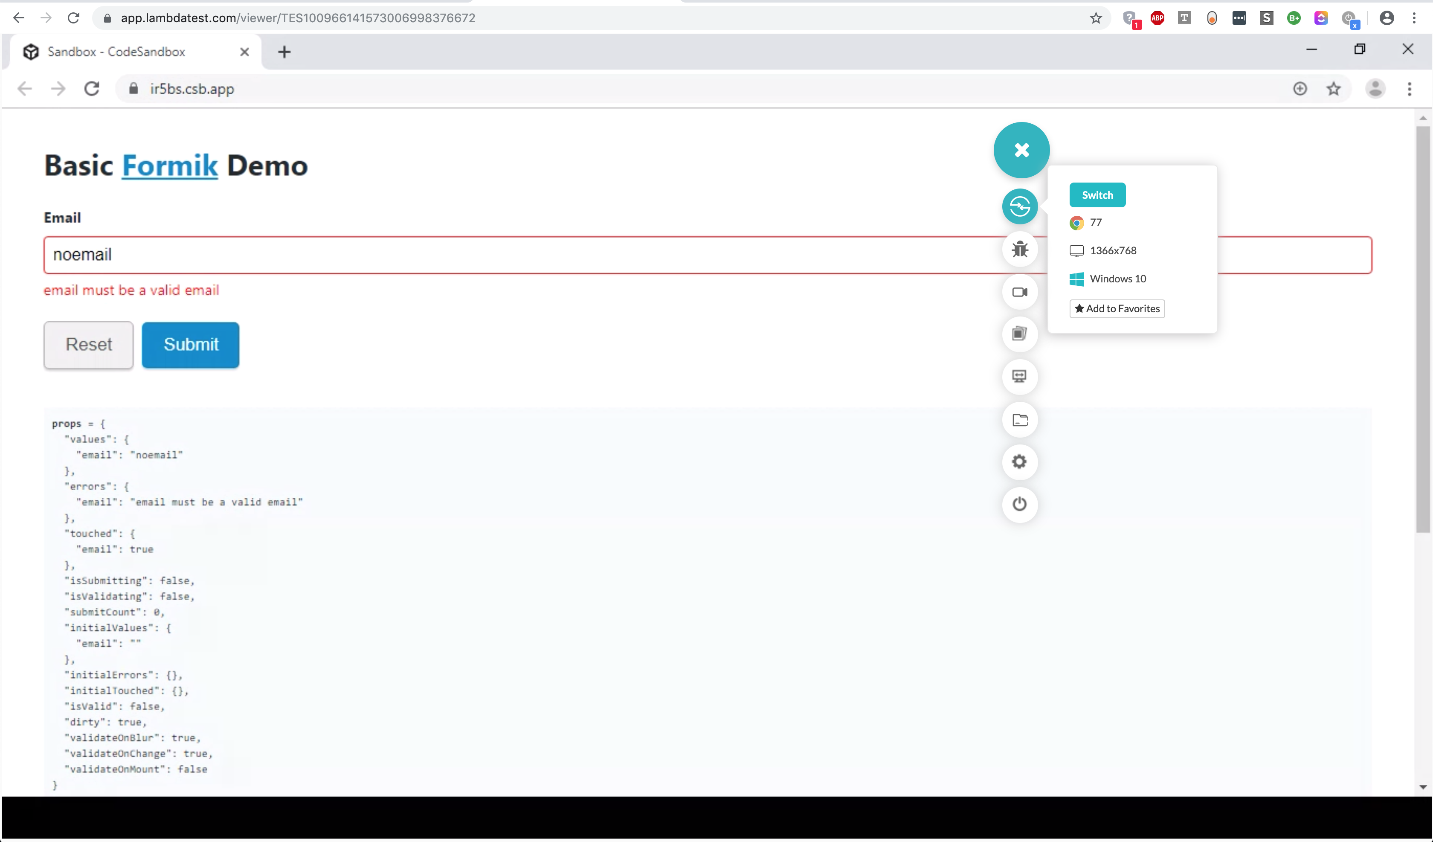Open the ClickUp extension icon
This screenshot has height=842, width=1433.
(x=1322, y=18)
